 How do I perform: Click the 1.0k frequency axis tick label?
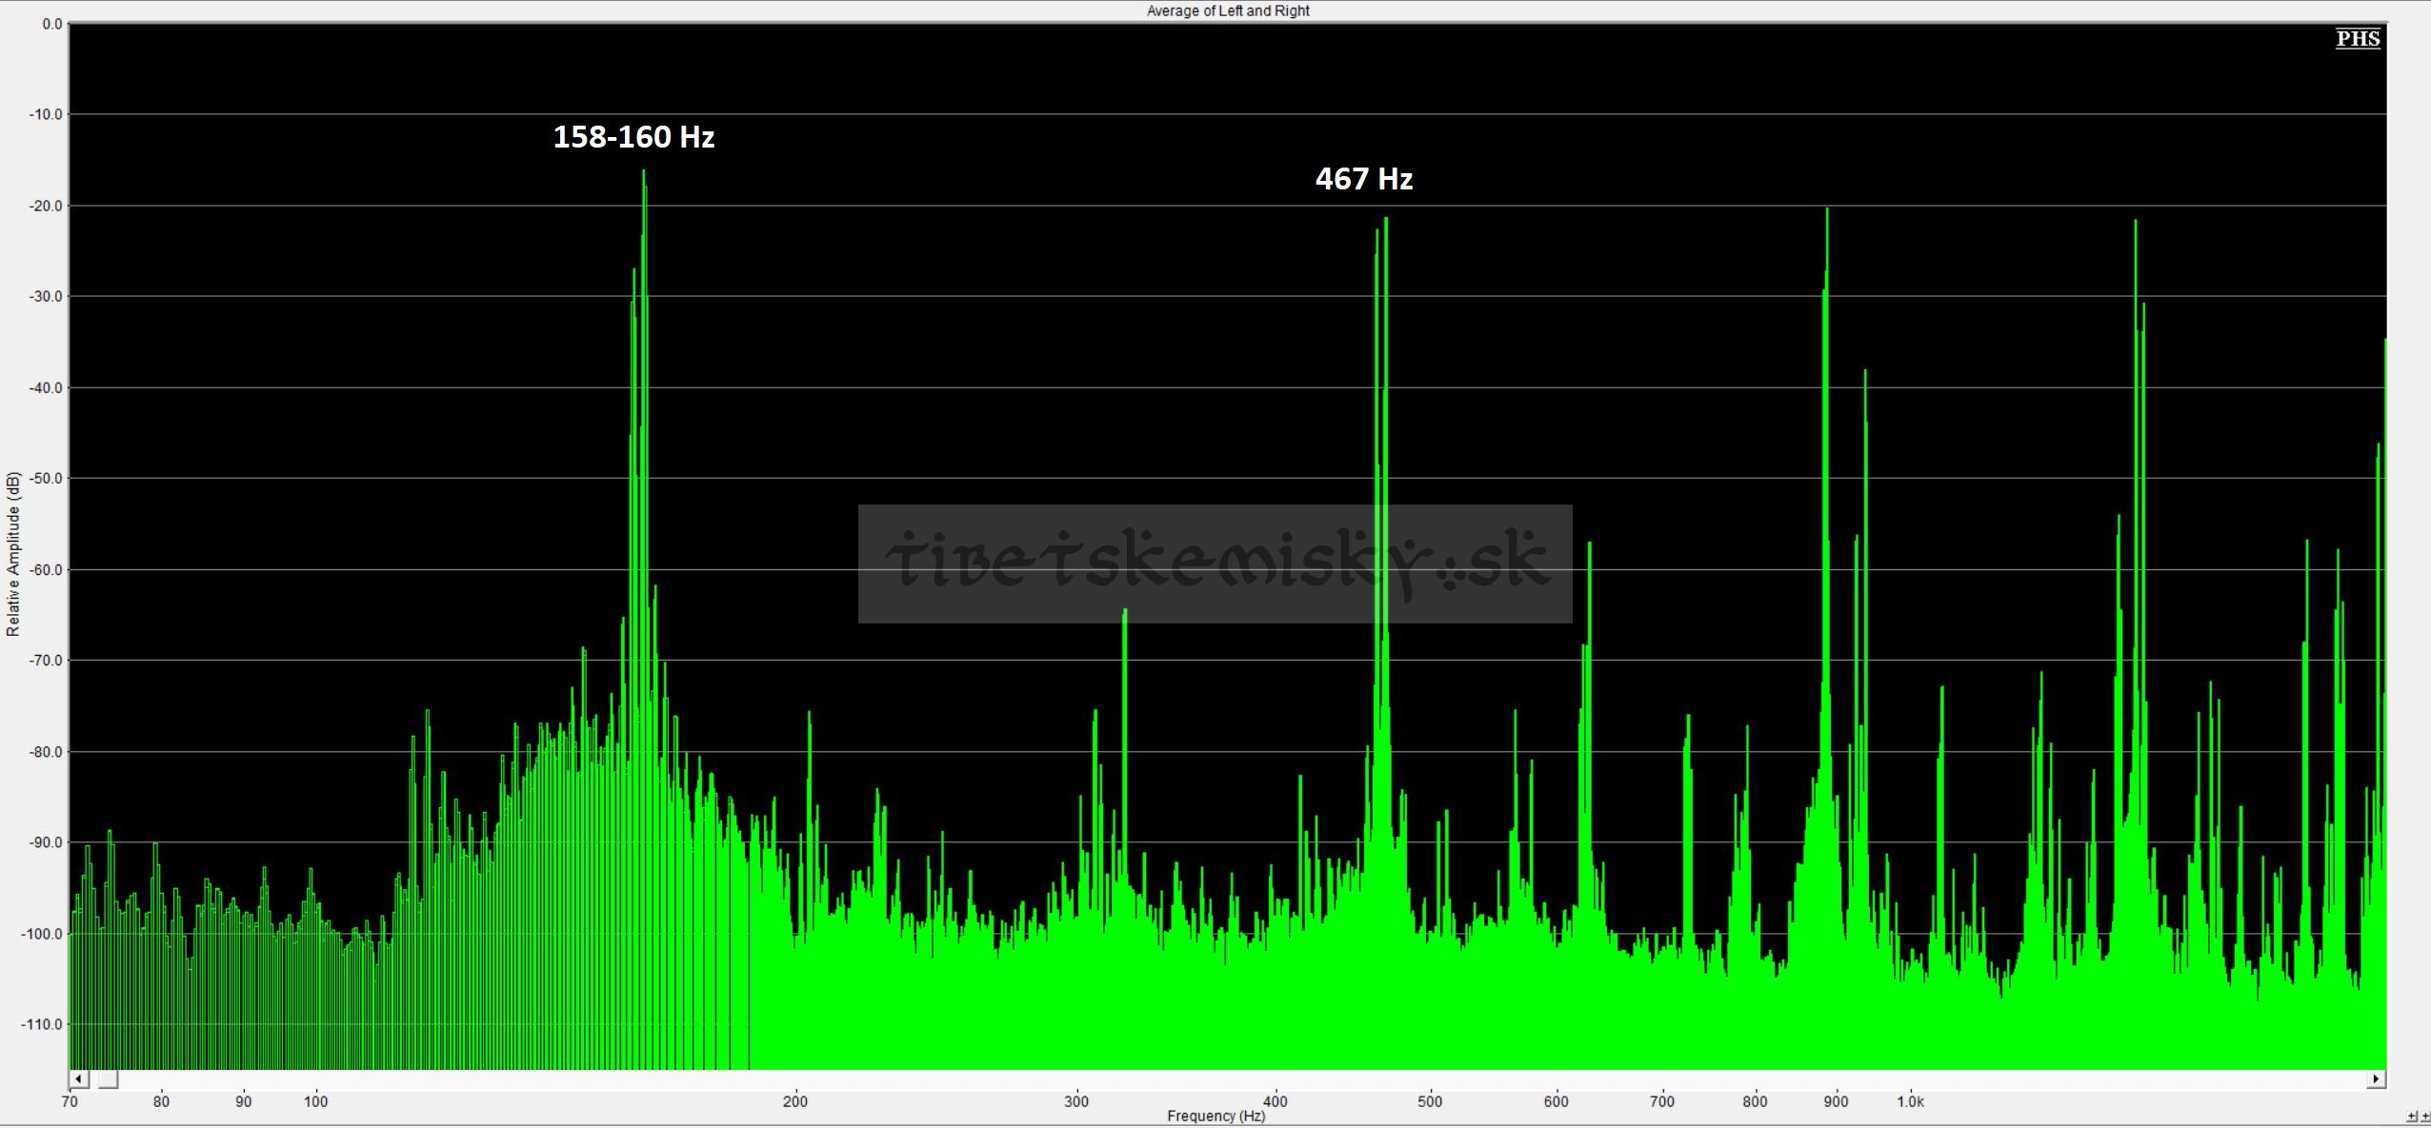1910,1101
